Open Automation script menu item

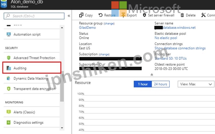point(32,34)
